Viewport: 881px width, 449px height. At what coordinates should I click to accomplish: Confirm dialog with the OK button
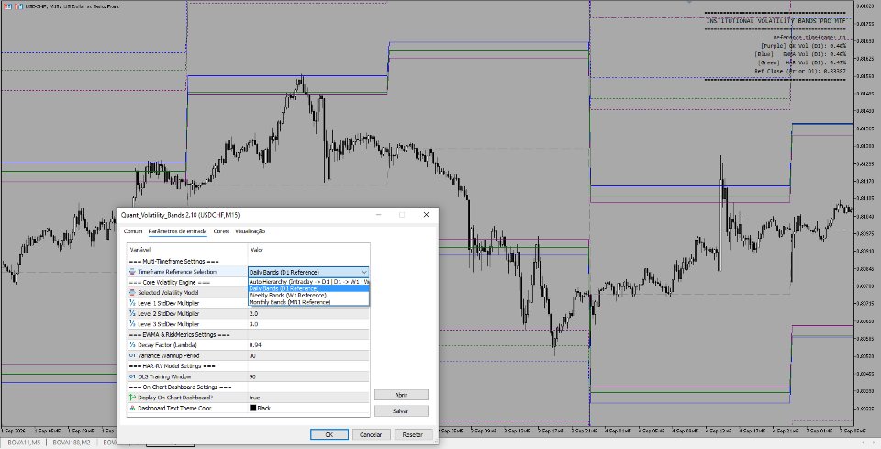point(329,434)
